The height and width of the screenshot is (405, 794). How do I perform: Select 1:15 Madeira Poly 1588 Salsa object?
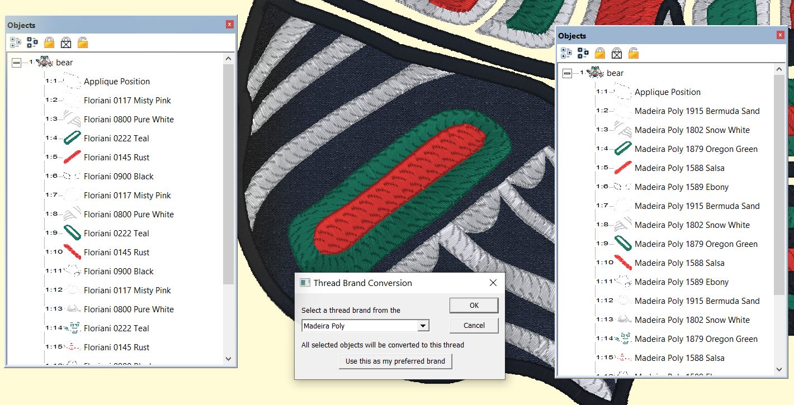(679, 358)
